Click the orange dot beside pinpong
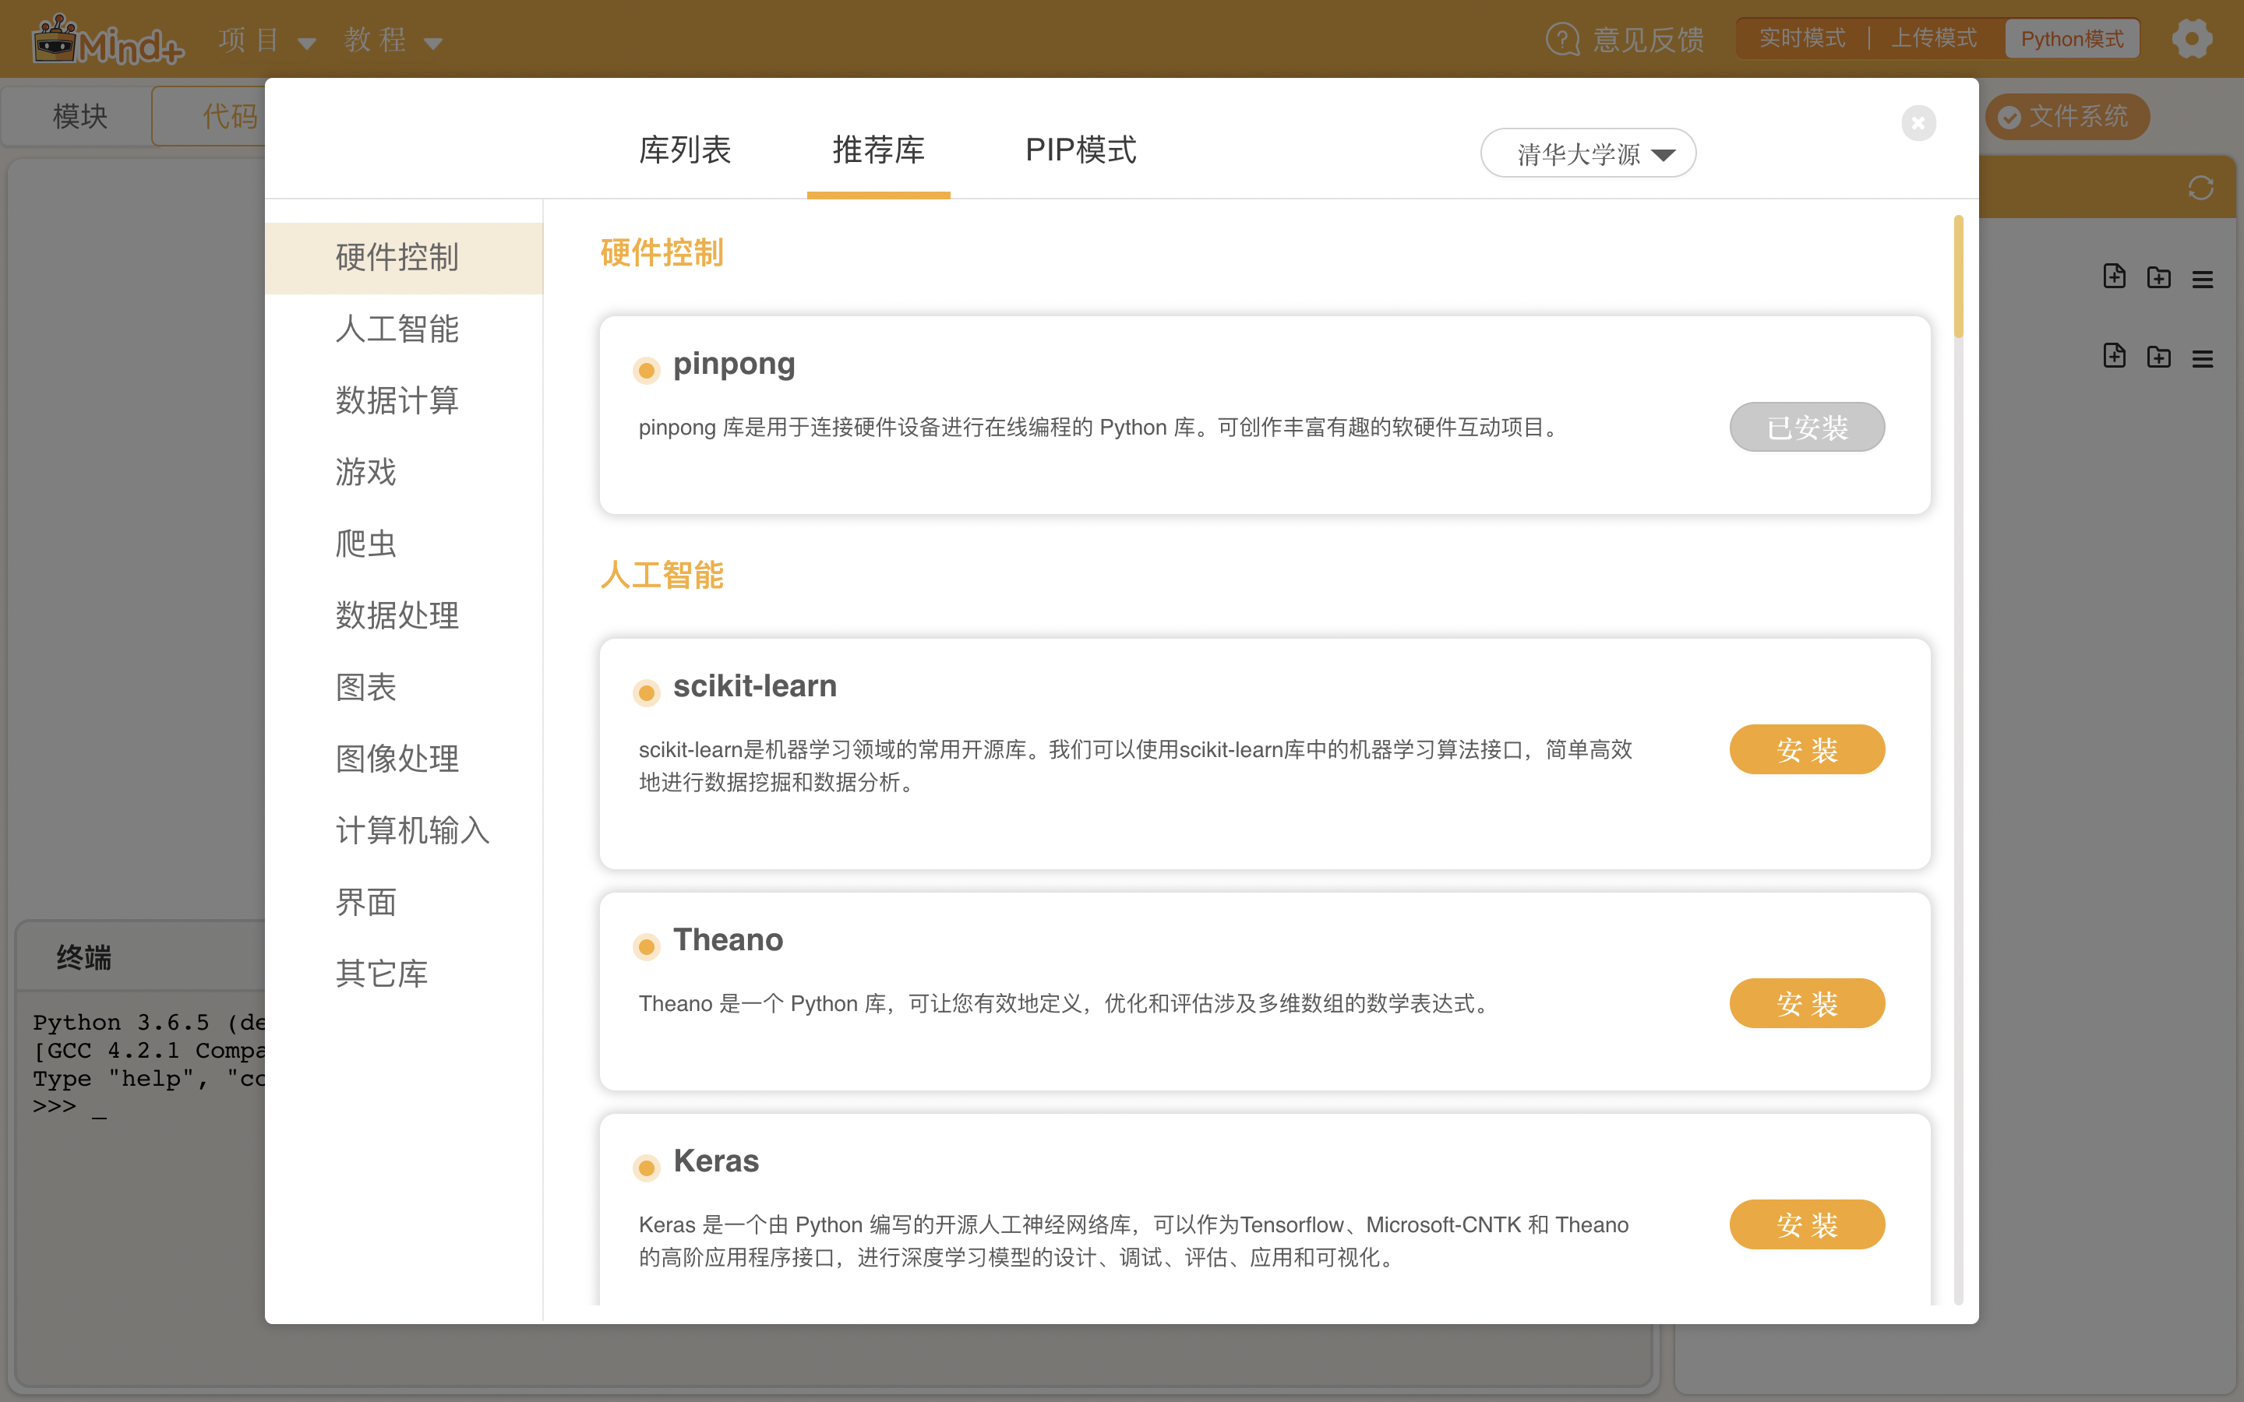The image size is (2244, 1402). [646, 371]
